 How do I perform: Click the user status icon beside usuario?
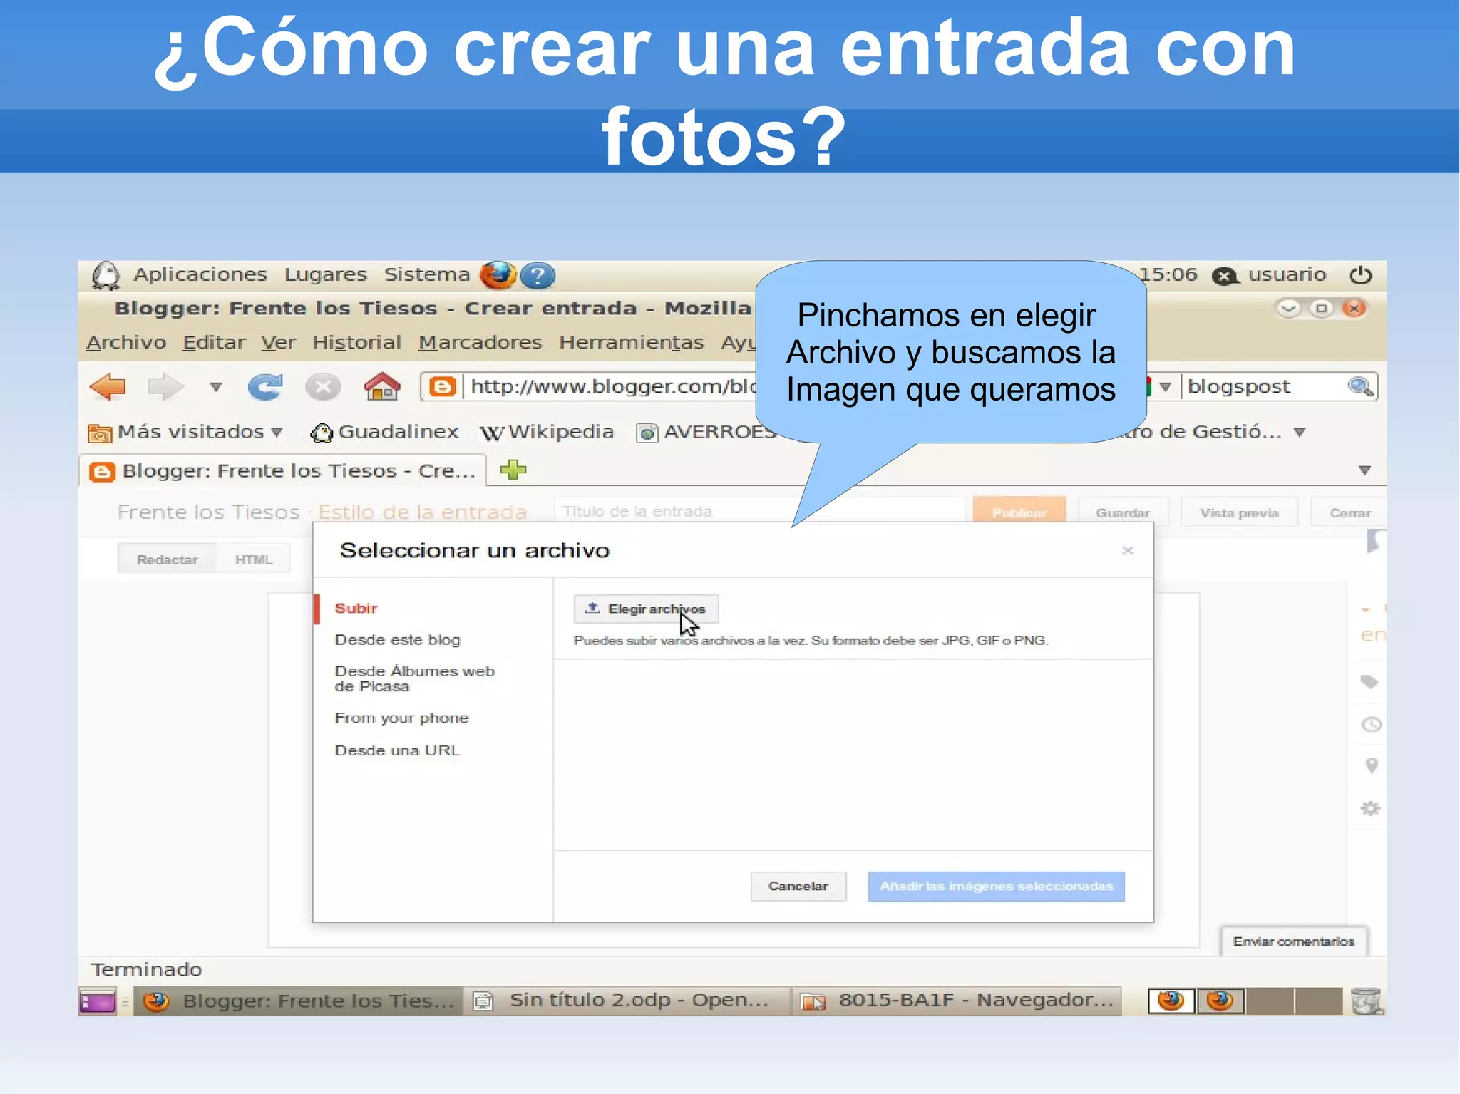click(1225, 276)
